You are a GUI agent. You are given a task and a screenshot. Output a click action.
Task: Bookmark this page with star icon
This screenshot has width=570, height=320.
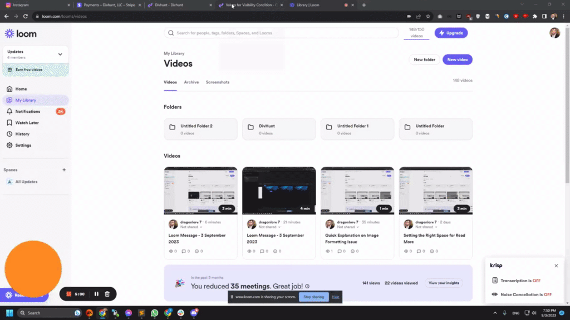pyautogui.click(x=428, y=16)
